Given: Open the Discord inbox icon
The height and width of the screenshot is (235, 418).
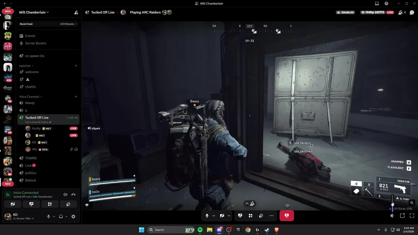Looking at the screenshot, I should [x=377, y=4].
